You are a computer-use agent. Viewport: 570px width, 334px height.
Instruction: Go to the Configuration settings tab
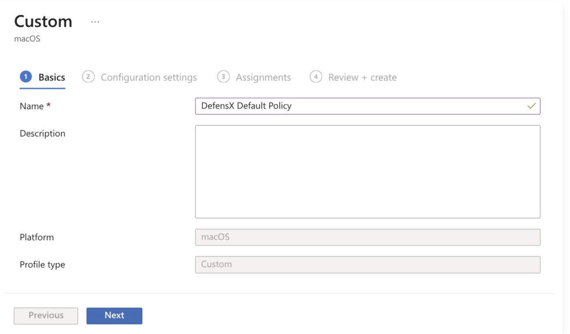pyautogui.click(x=148, y=77)
